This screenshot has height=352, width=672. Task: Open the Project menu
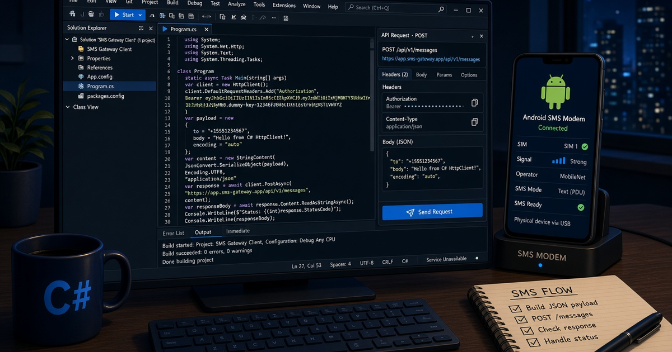150,2
